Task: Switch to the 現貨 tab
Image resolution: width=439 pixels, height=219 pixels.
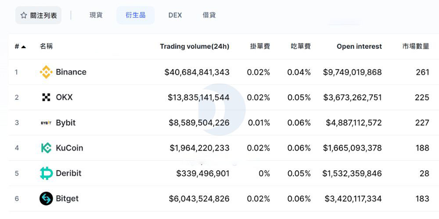Action: point(96,15)
